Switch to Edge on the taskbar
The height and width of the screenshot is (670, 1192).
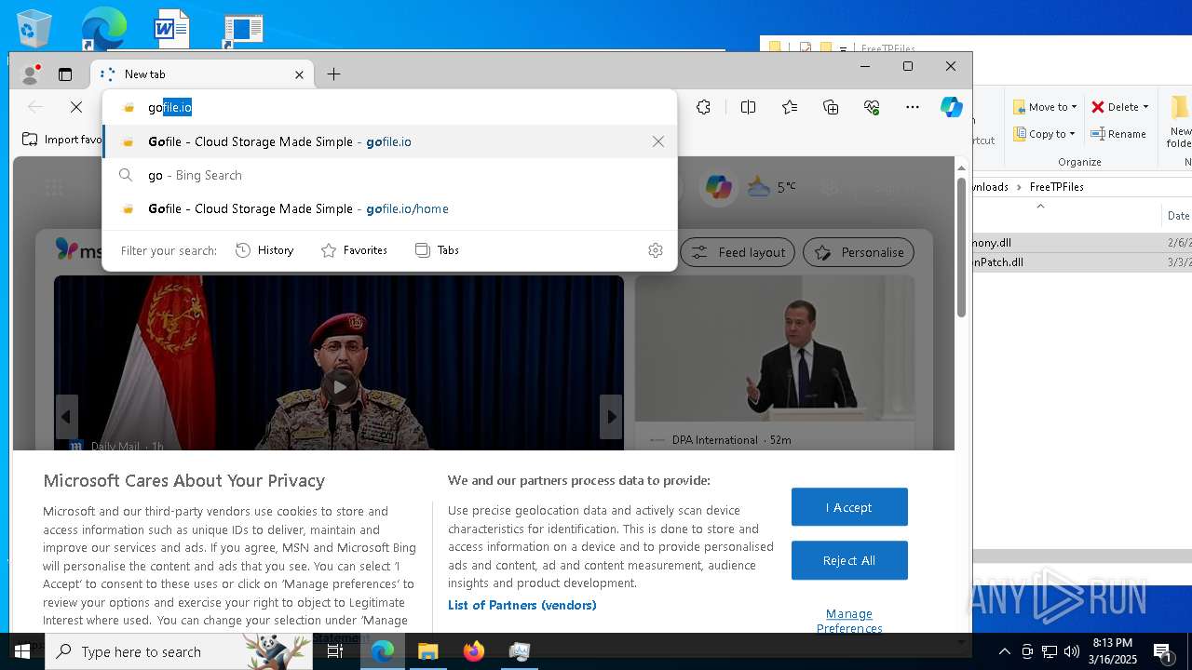click(x=383, y=651)
